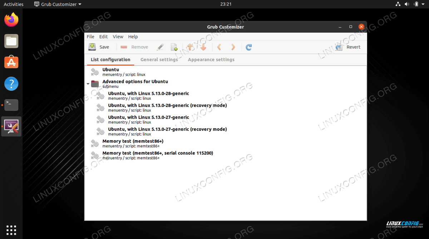Switch to List configuration tab
The height and width of the screenshot is (239, 429).
pos(110,60)
